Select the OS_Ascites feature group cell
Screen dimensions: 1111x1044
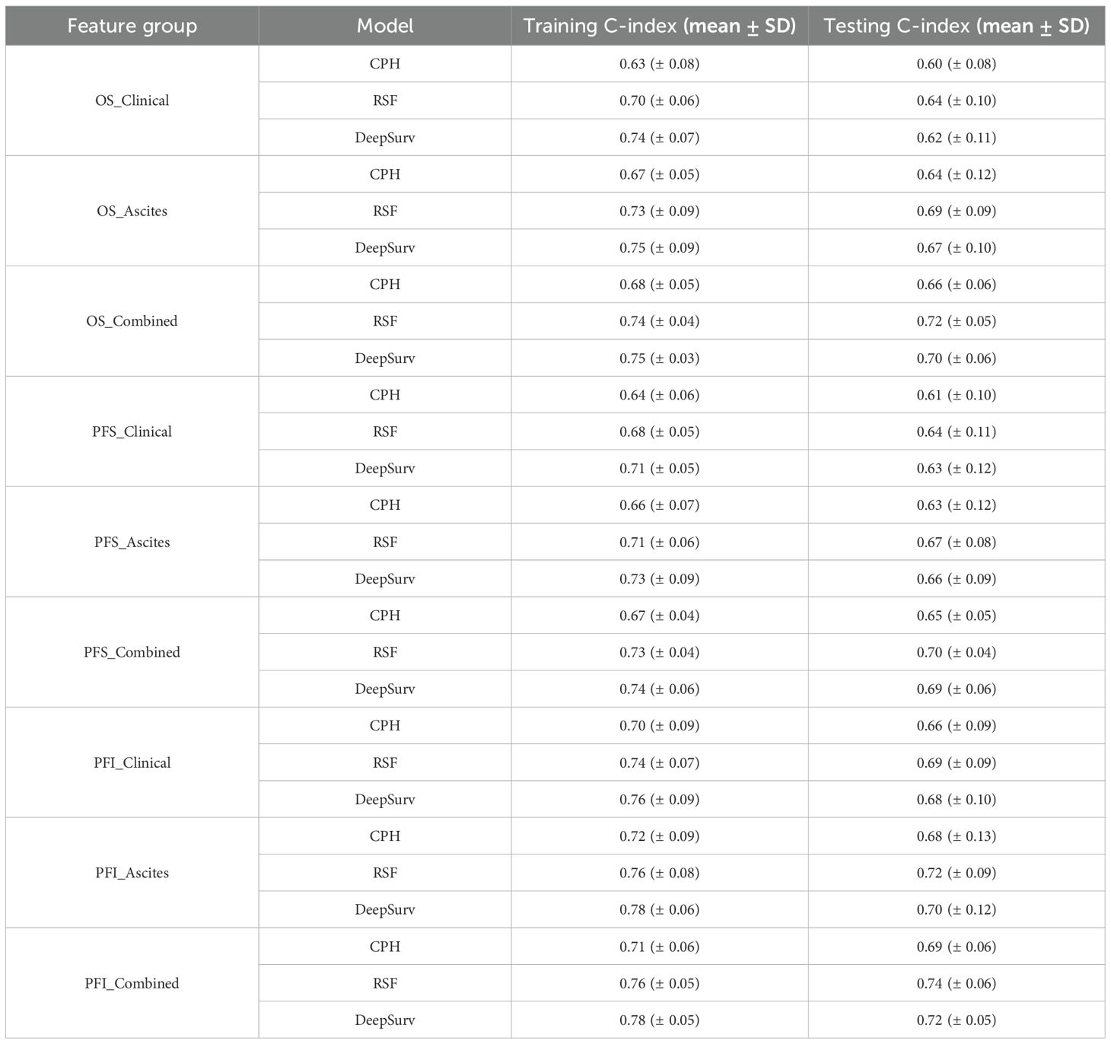pyautogui.click(x=132, y=211)
